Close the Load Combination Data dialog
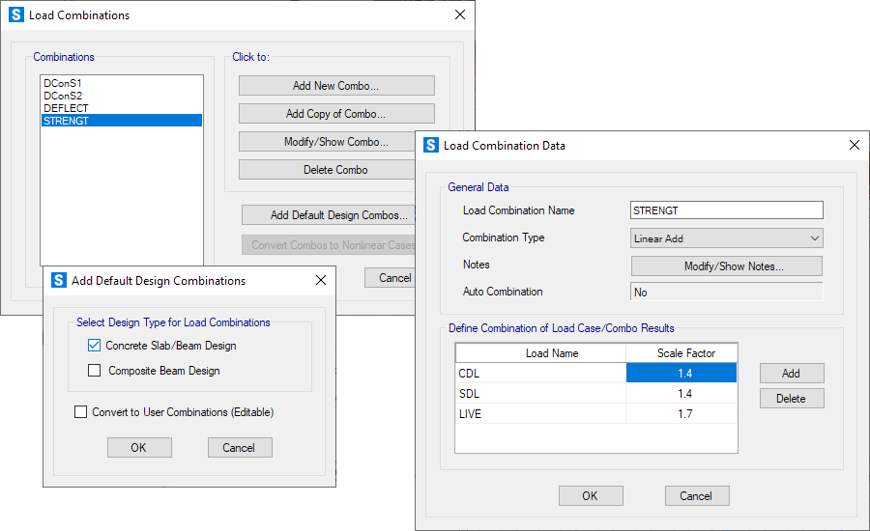The width and height of the screenshot is (870, 531). click(x=854, y=146)
